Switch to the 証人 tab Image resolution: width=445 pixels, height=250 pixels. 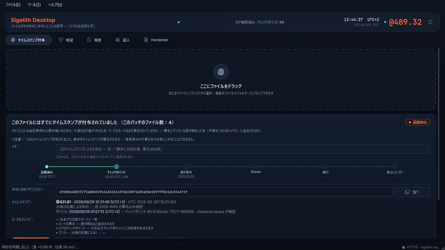(122, 40)
